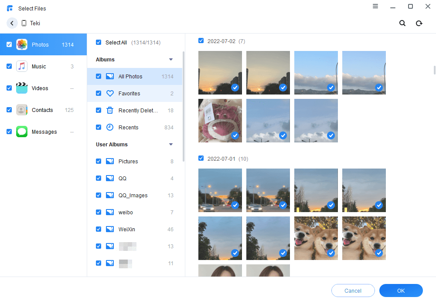Viewport: 436px width, 304px height.
Task: Uncheck the Select All checkbox
Action: click(x=99, y=43)
